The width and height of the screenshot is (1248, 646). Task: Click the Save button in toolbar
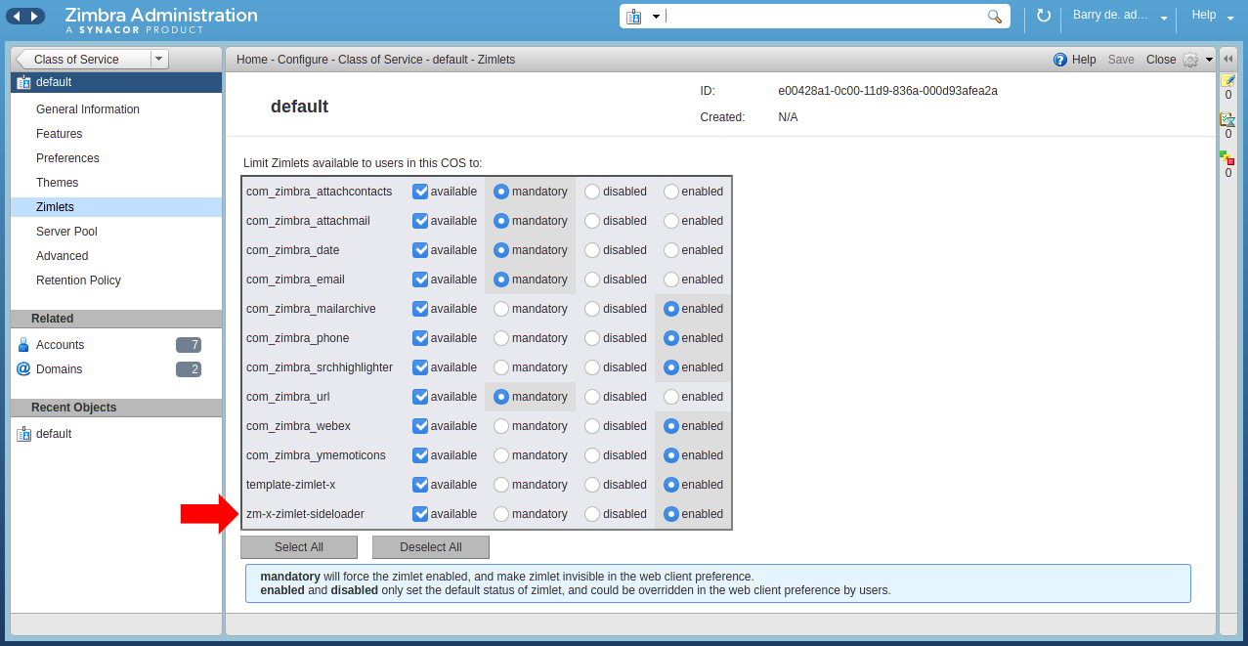pyautogui.click(x=1121, y=60)
